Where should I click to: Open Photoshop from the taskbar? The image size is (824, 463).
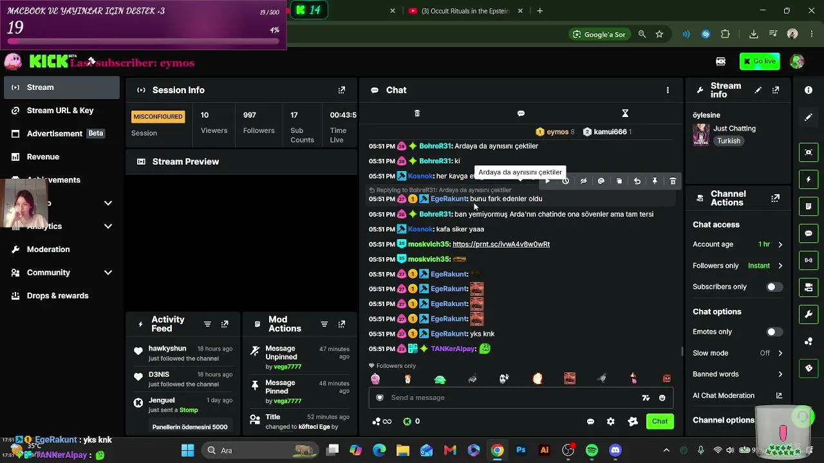(x=521, y=450)
